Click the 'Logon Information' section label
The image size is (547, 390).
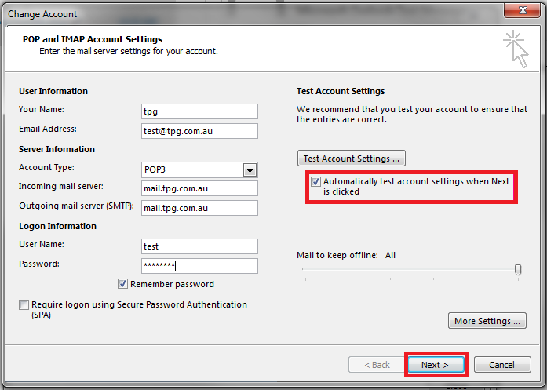point(57,226)
